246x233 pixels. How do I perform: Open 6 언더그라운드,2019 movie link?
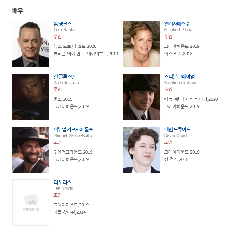pyautogui.click(x=73, y=152)
